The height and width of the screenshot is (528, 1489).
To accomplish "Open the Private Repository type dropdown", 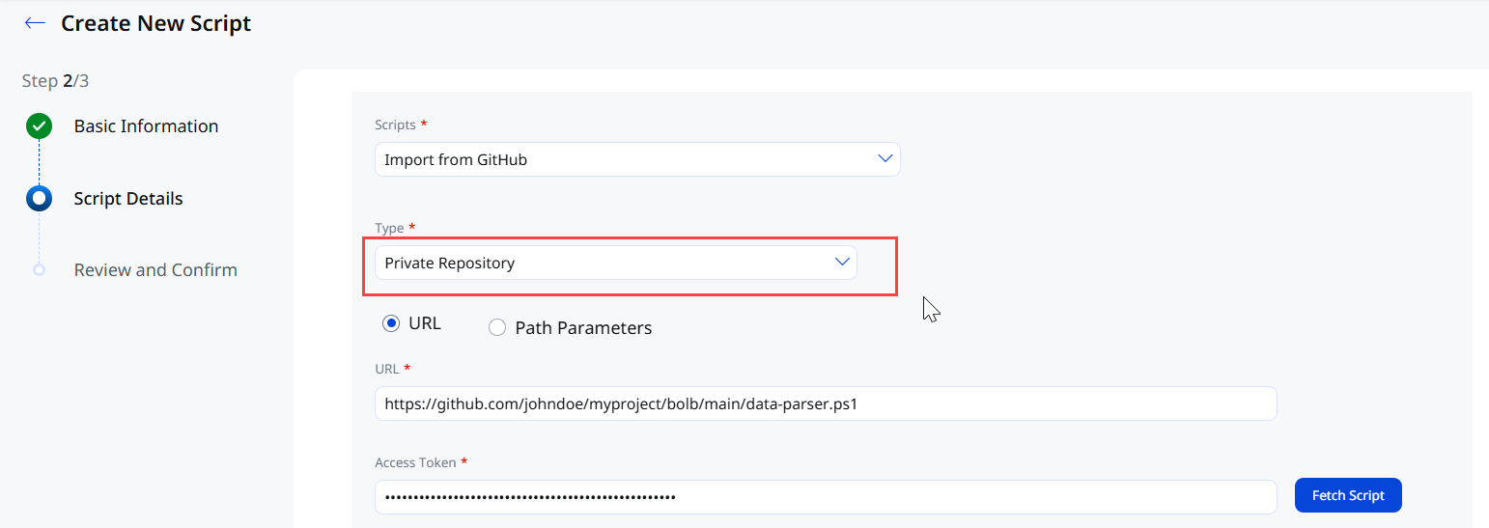I will pos(616,263).
